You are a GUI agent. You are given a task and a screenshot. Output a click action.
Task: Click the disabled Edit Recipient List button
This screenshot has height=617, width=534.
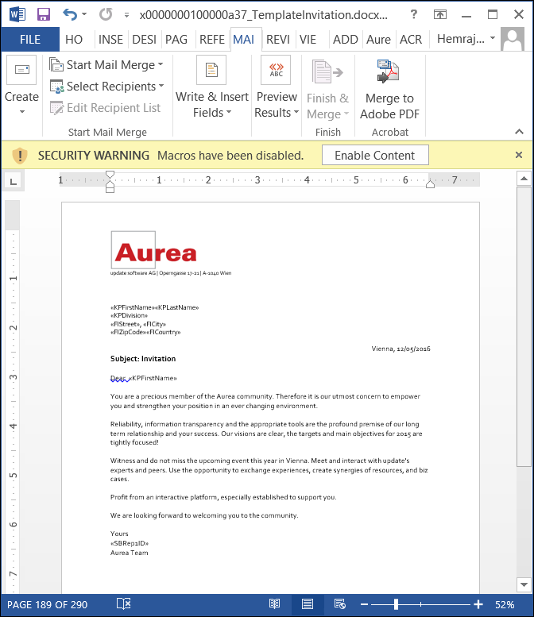click(x=105, y=107)
